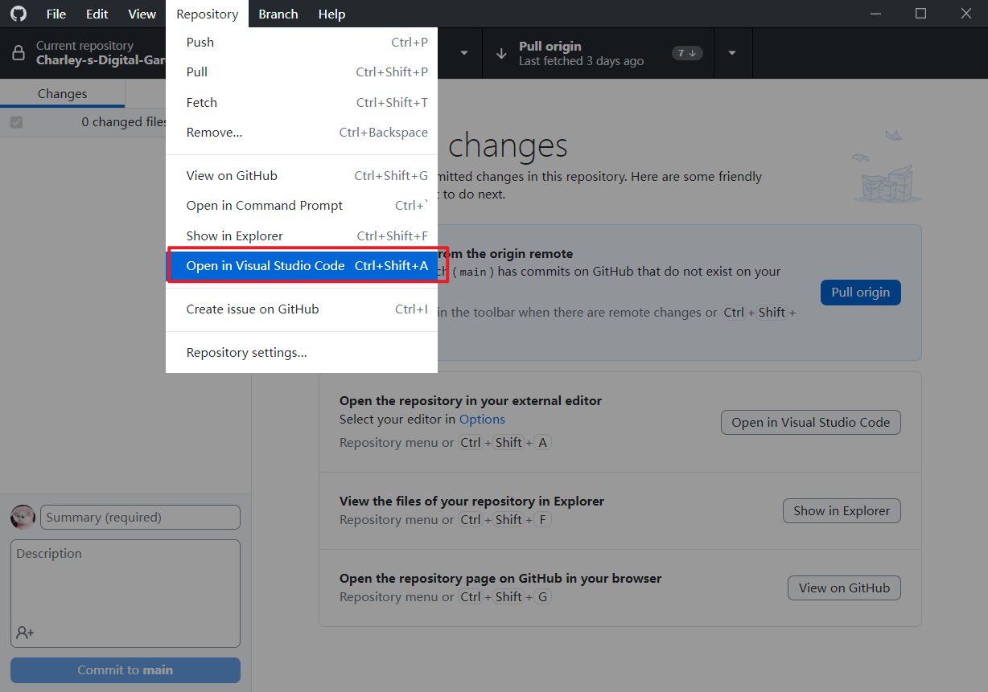Click the Show in Explorer button
This screenshot has width=988, height=692.
[x=841, y=510]
